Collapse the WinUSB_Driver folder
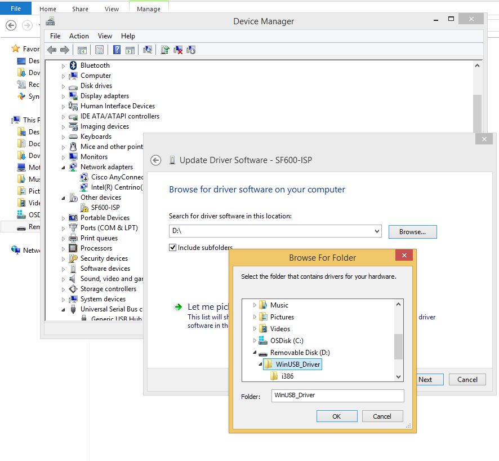The width and height of the screenshot is (499, 461). click(260, 365)
